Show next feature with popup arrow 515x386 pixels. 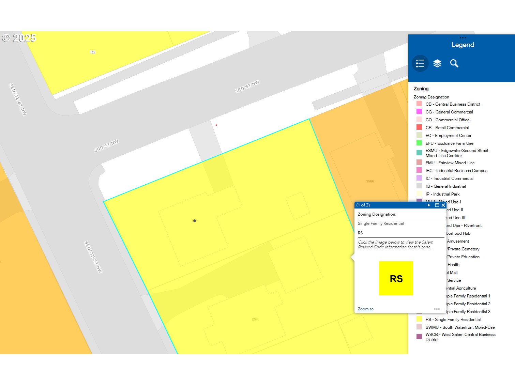coord(429,205)
